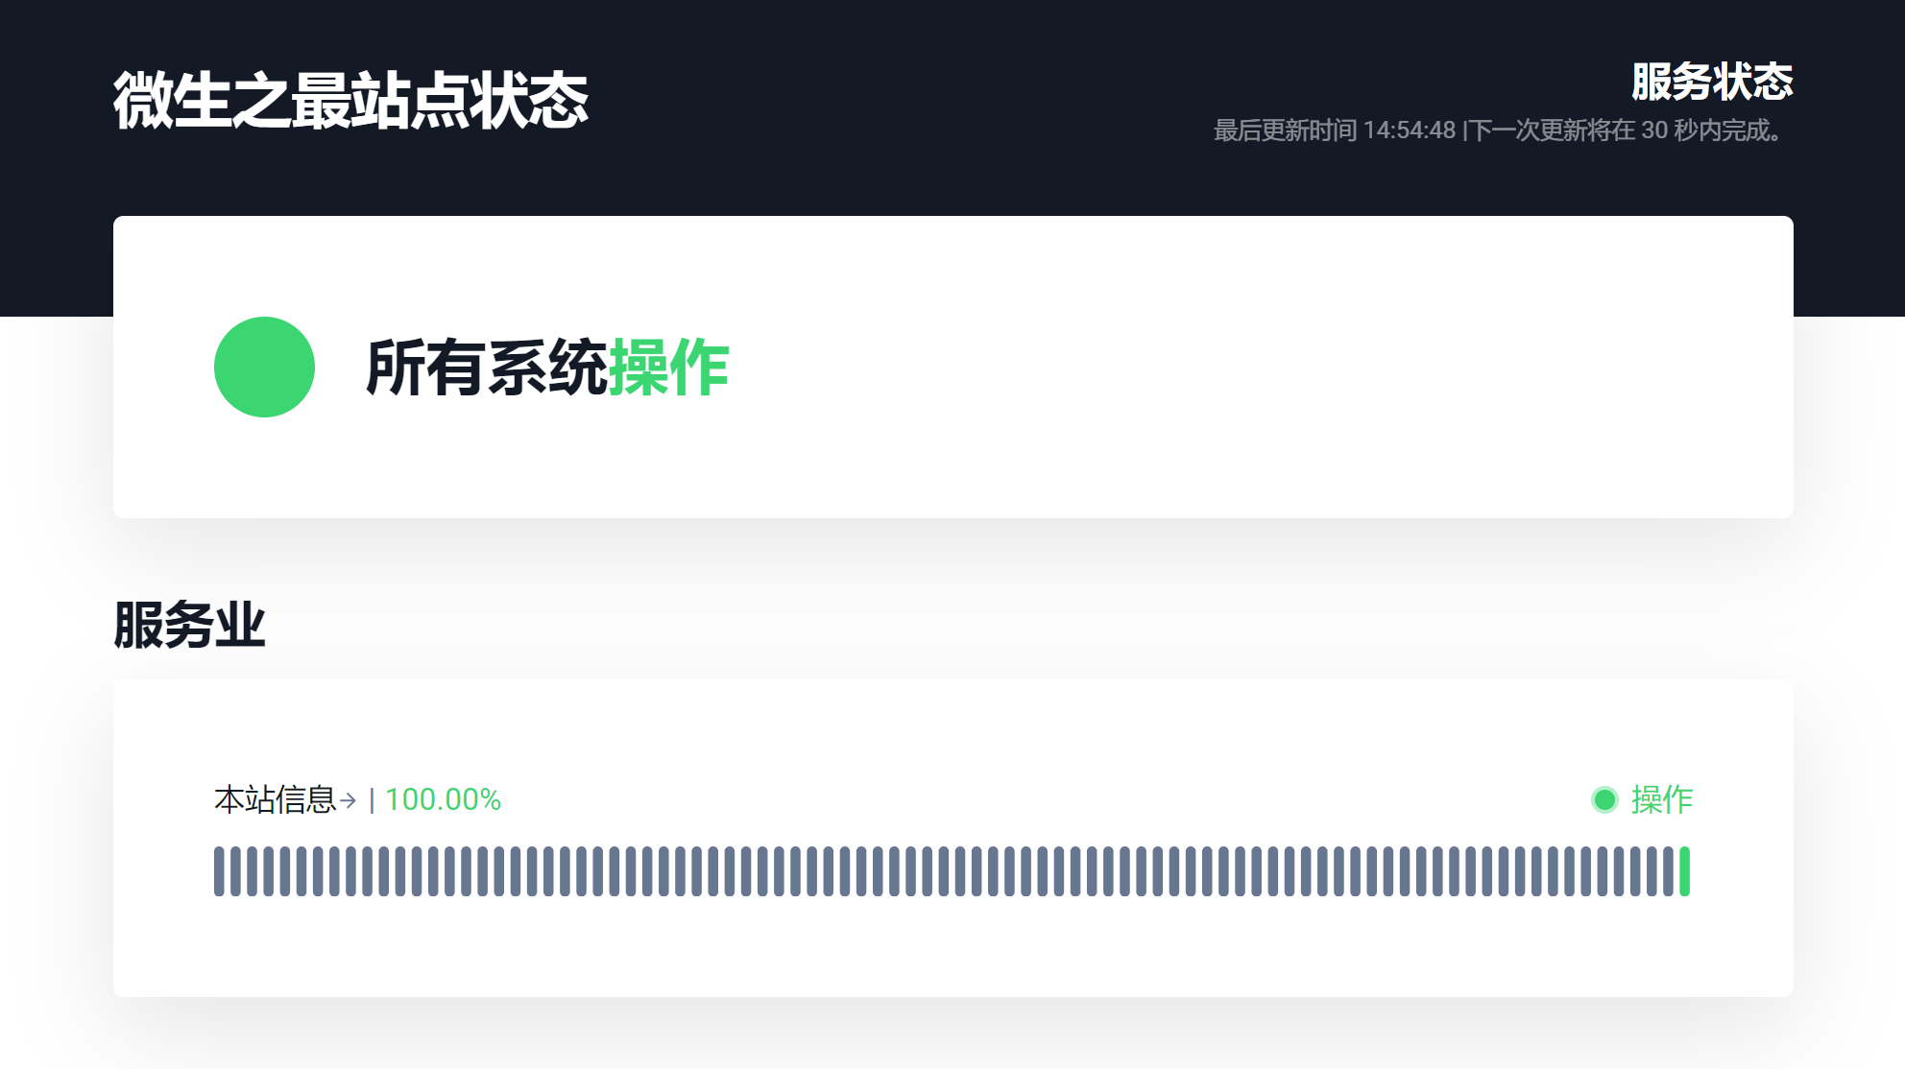Image resolution: width=1905 pixels, height=1069 pixels.
Task: Click the 最后更新时间 label text
Action: point(1285,131)
